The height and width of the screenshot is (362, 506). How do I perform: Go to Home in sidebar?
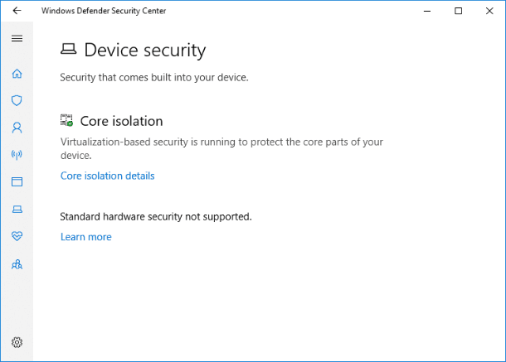(x=17, y=74)
